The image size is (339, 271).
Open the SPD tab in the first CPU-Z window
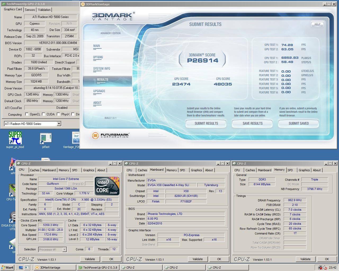tap(75, 170)
